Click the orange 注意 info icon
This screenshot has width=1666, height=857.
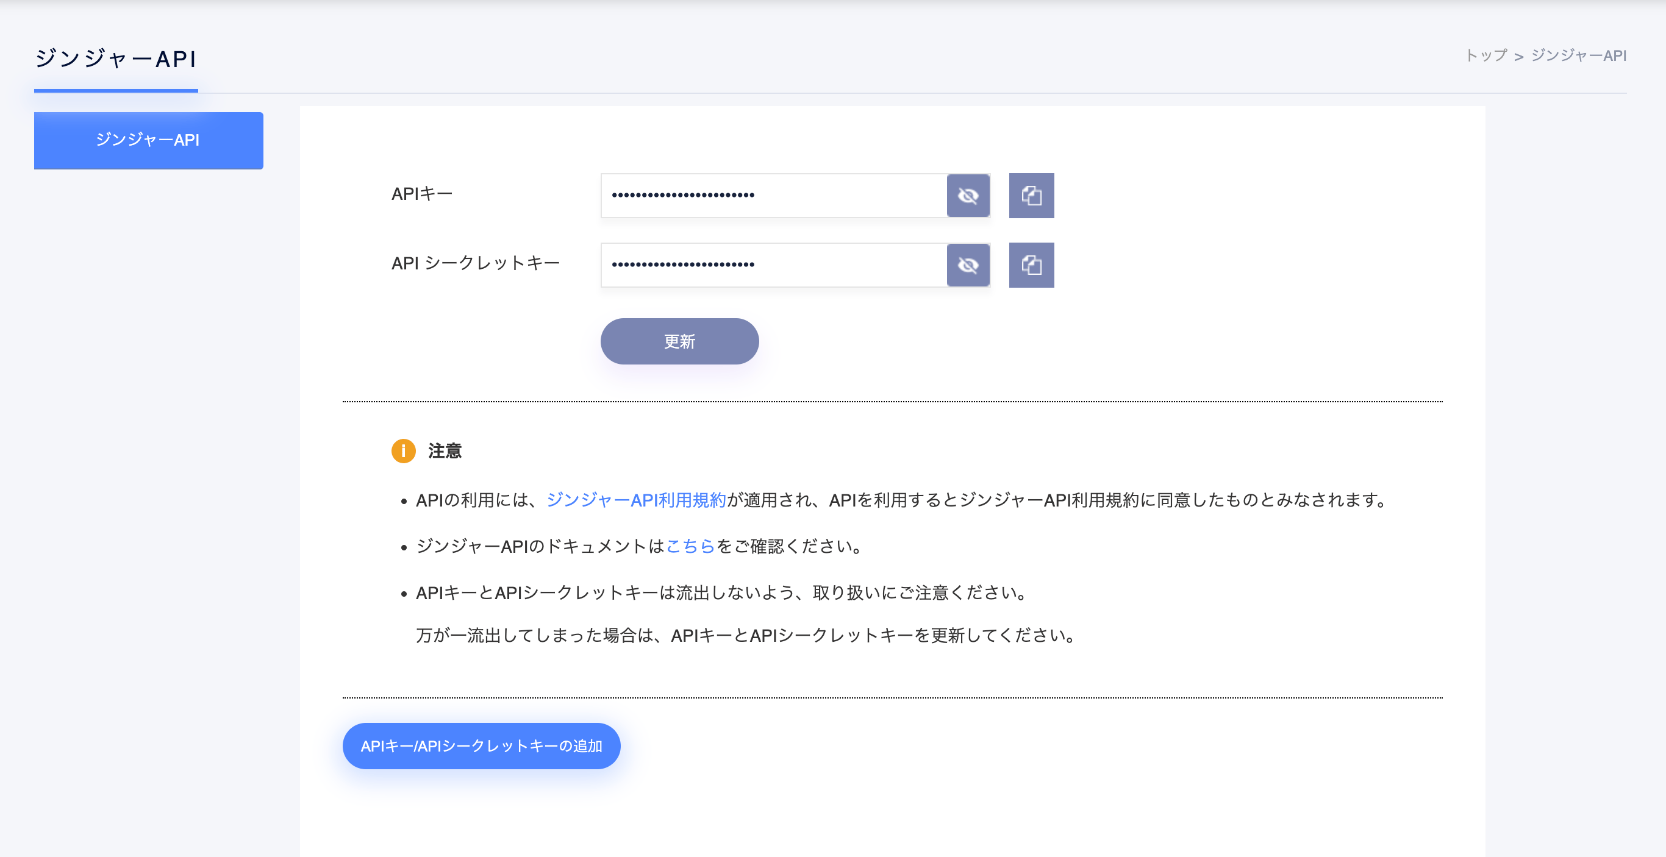coord(404,450)
